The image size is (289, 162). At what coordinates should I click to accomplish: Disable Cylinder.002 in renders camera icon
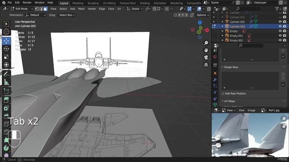coord(285,22)
